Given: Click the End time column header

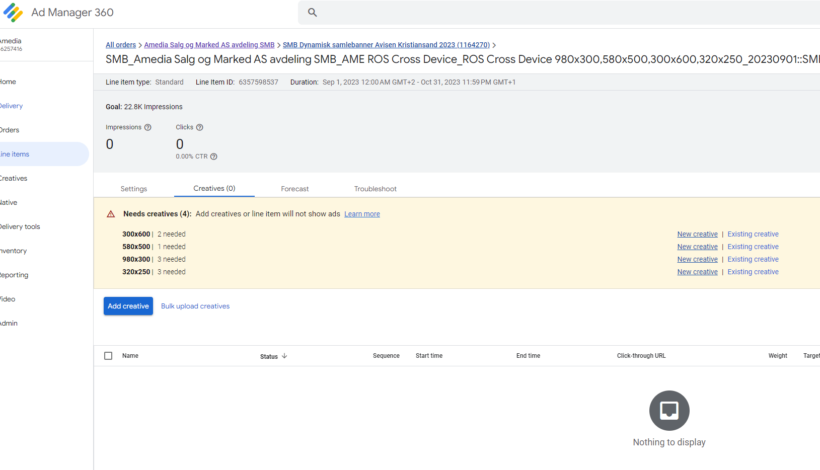Looking at the screenshot, I should pos(528,356).
